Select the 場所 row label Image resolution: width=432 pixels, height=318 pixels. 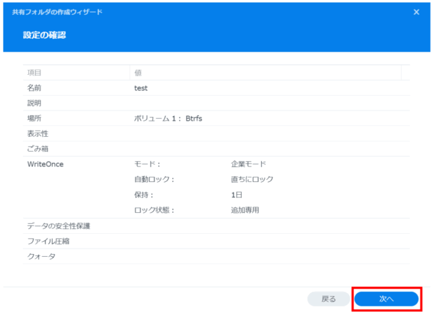[34, 119]
